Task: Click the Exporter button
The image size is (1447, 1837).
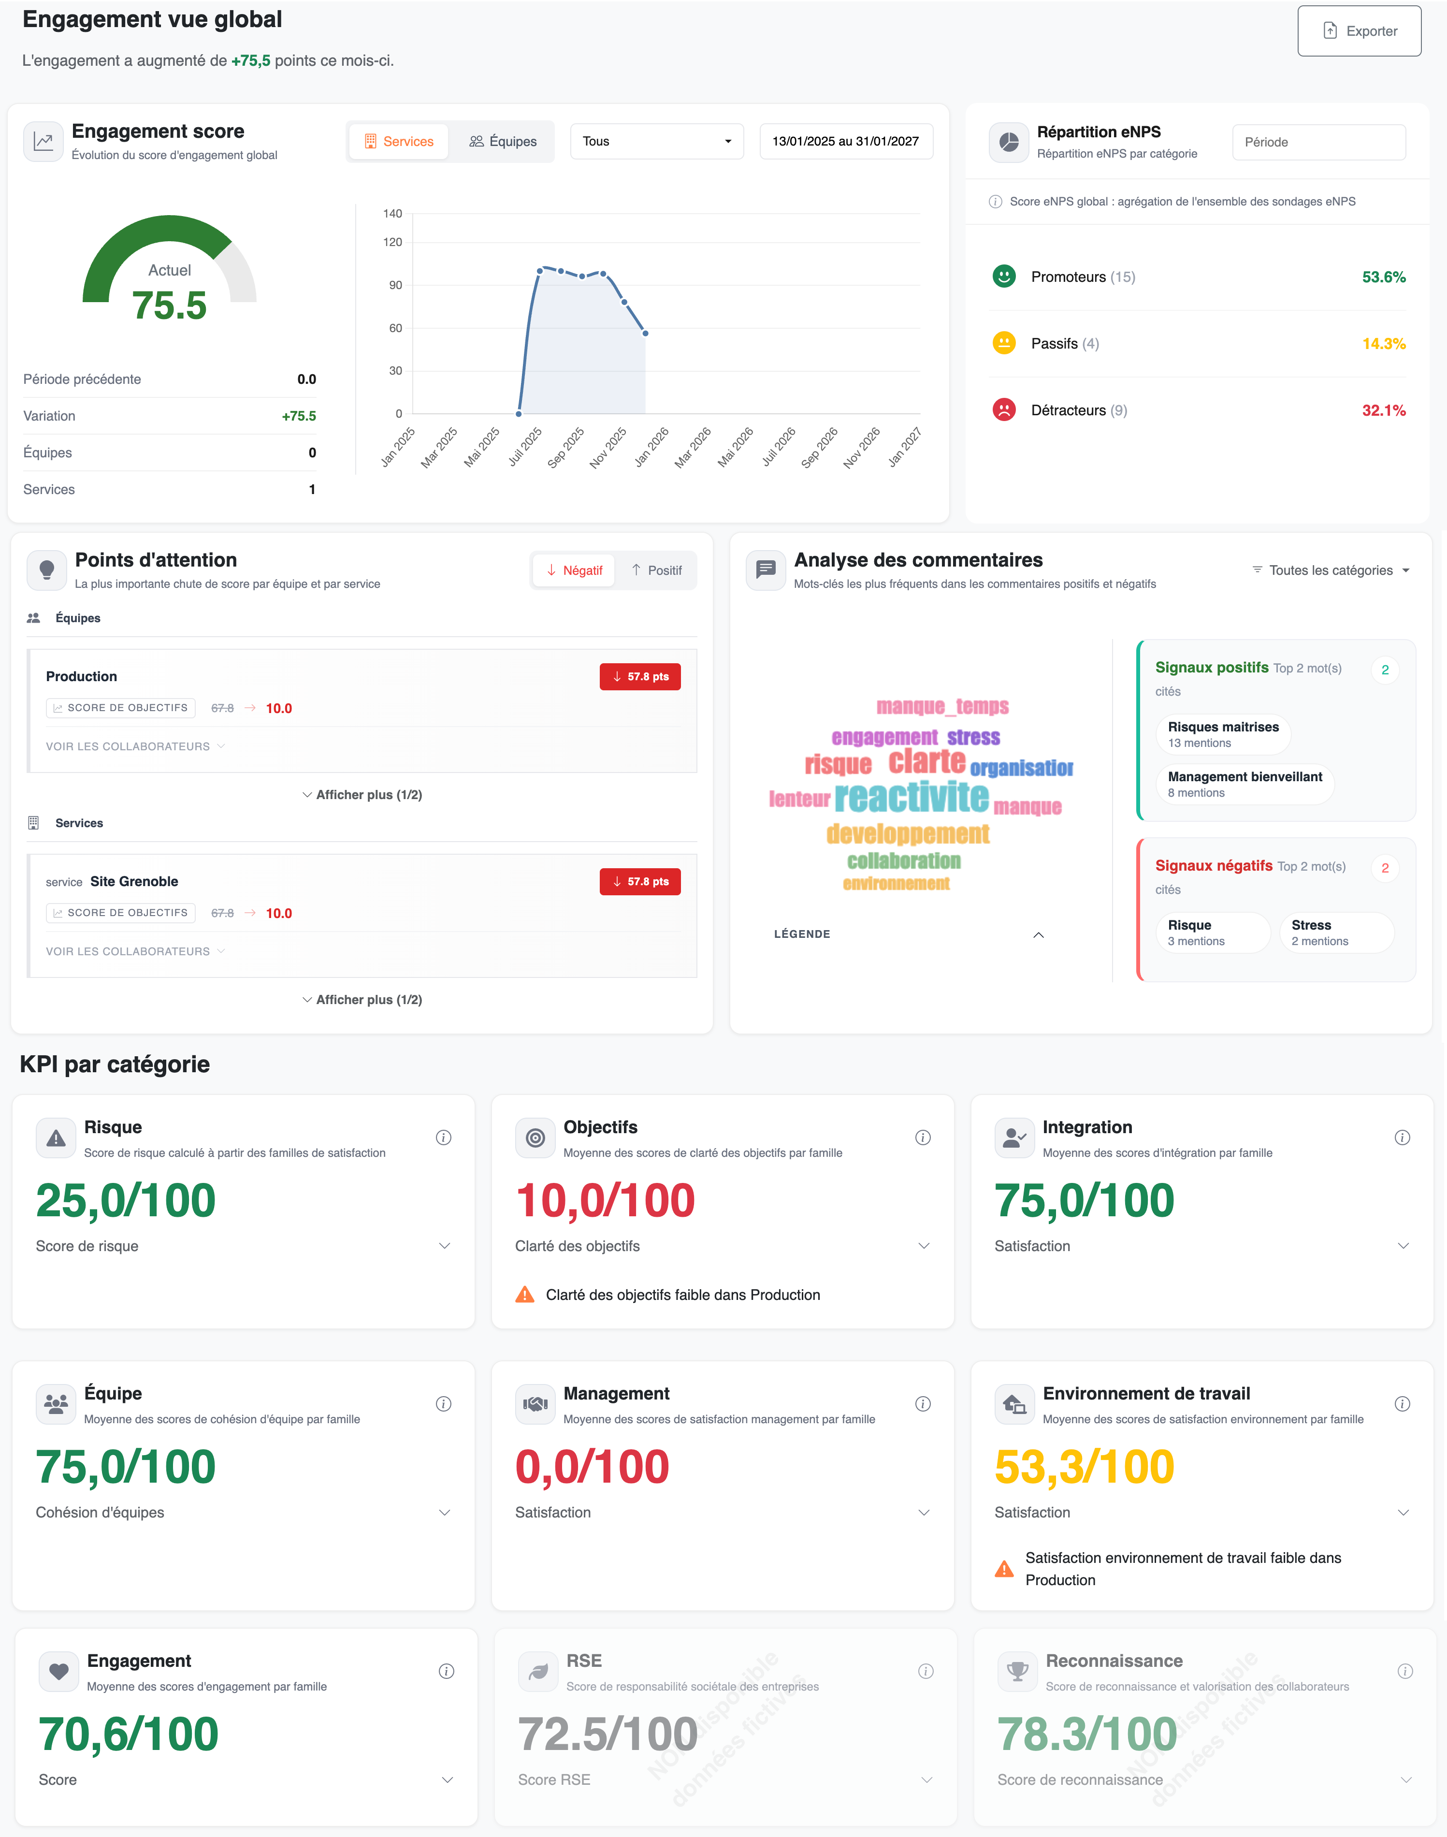Action: pyautogui.click(x=1359, y=31)
